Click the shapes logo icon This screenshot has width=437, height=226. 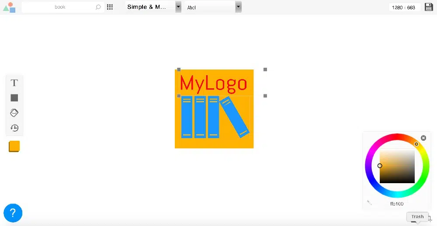tap(9, 7)
